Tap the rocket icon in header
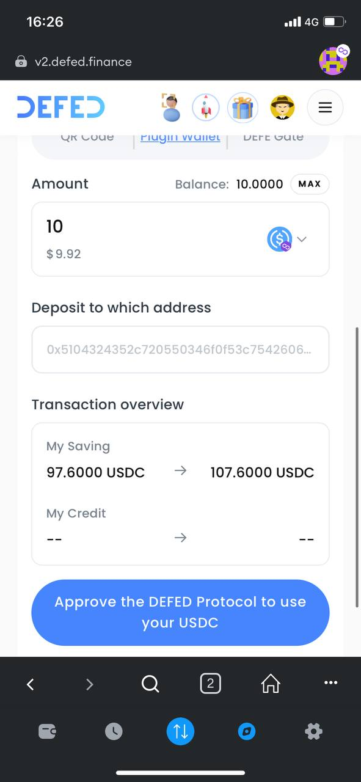 click(206, 108)
